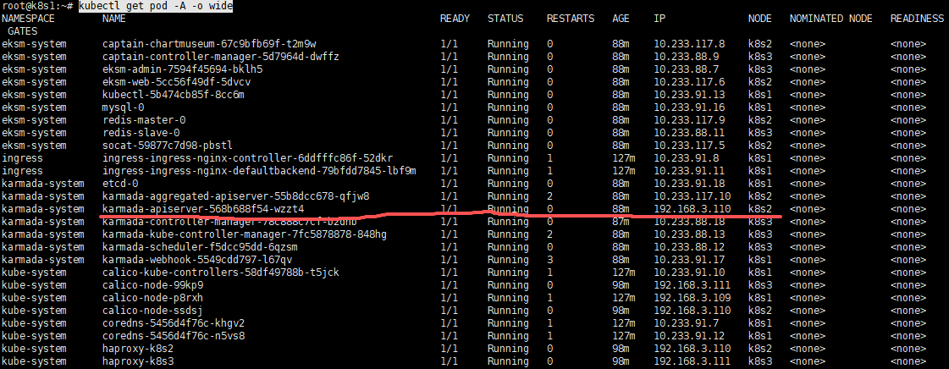Click the calico-kube-controllers pod name
949x369 pixels.
220,273
